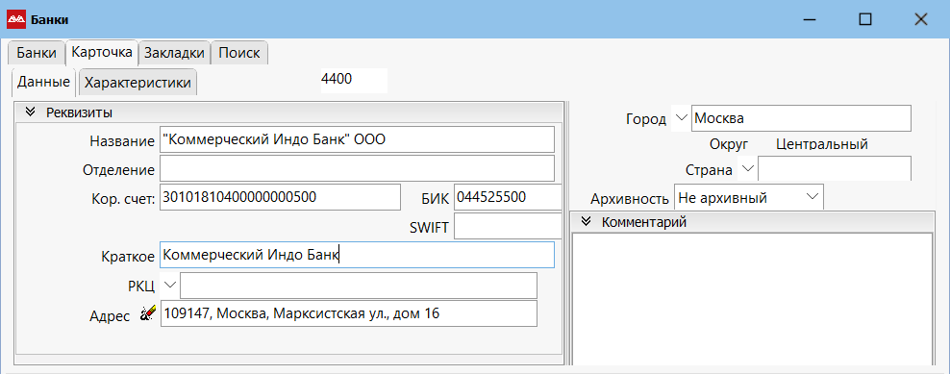Open the Архивность combo box
950x374 pixels.
coord(748,198)
